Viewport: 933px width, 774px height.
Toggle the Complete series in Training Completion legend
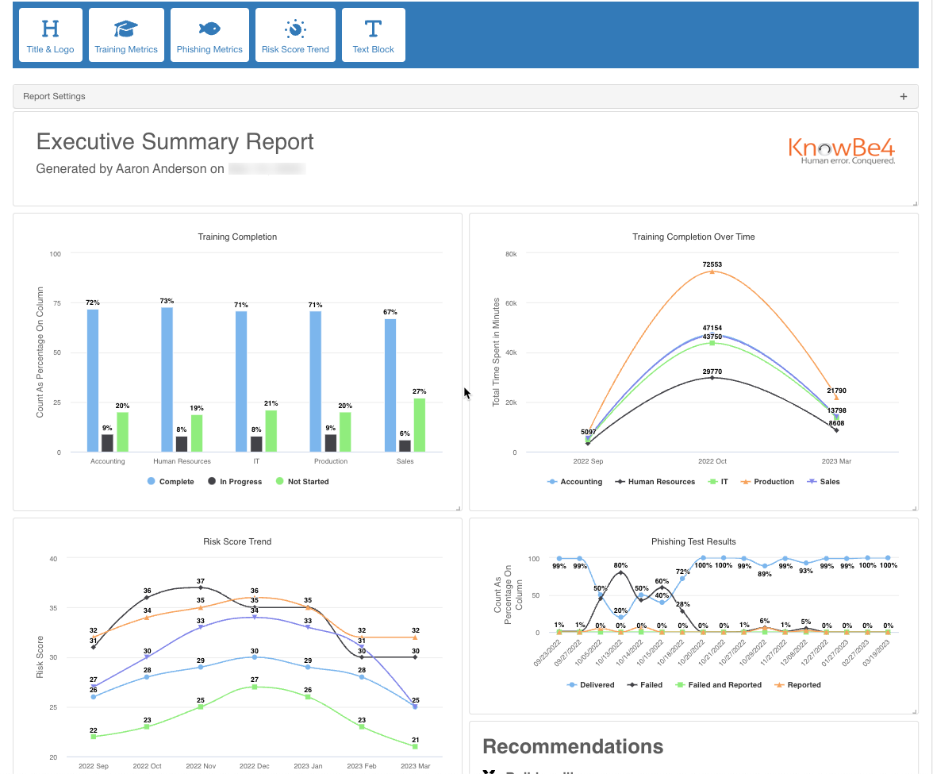171,481
